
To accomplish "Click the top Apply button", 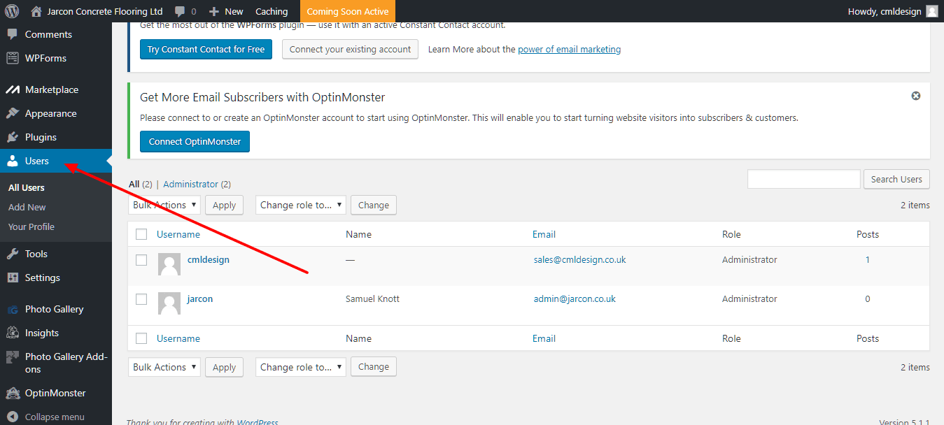I will point(224,205).
